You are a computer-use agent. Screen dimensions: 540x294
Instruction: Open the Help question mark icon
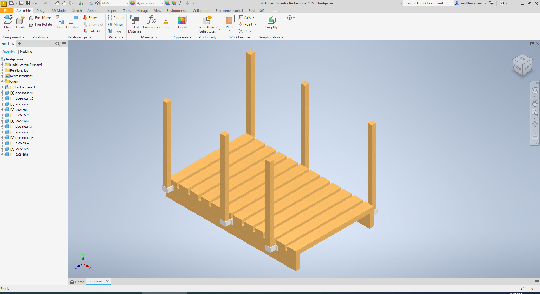pos(501,3)
